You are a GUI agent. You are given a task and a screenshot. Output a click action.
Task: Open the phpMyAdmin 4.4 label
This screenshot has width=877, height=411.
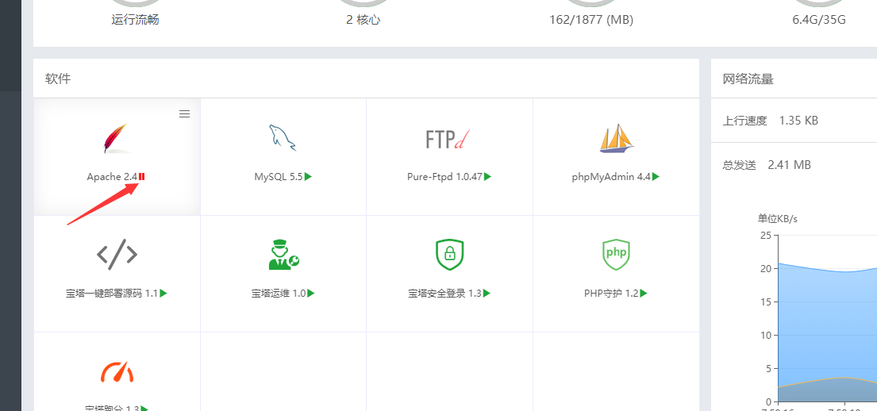pyautogui.click(x=611, y=177)
